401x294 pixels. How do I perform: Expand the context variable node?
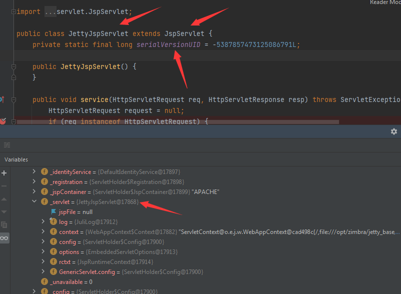(x=43, y=232)
